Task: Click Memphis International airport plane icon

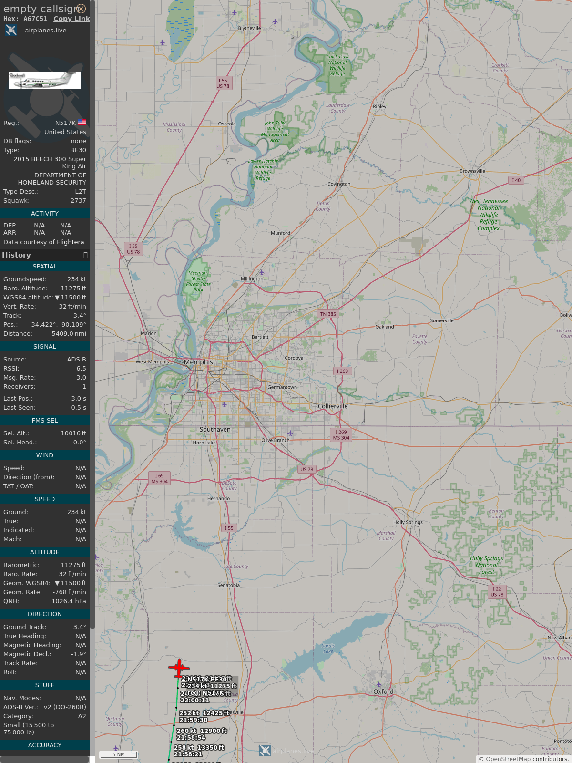Action: [225, 404]
